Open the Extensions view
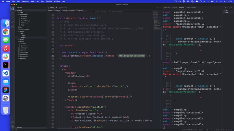 pyautogui.click(x=13, y=27)
